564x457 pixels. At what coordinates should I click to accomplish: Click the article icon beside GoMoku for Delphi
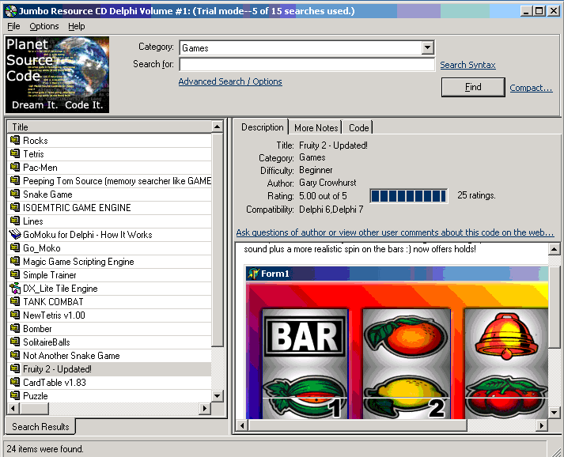pyautogui.click(x=15, y=234)
